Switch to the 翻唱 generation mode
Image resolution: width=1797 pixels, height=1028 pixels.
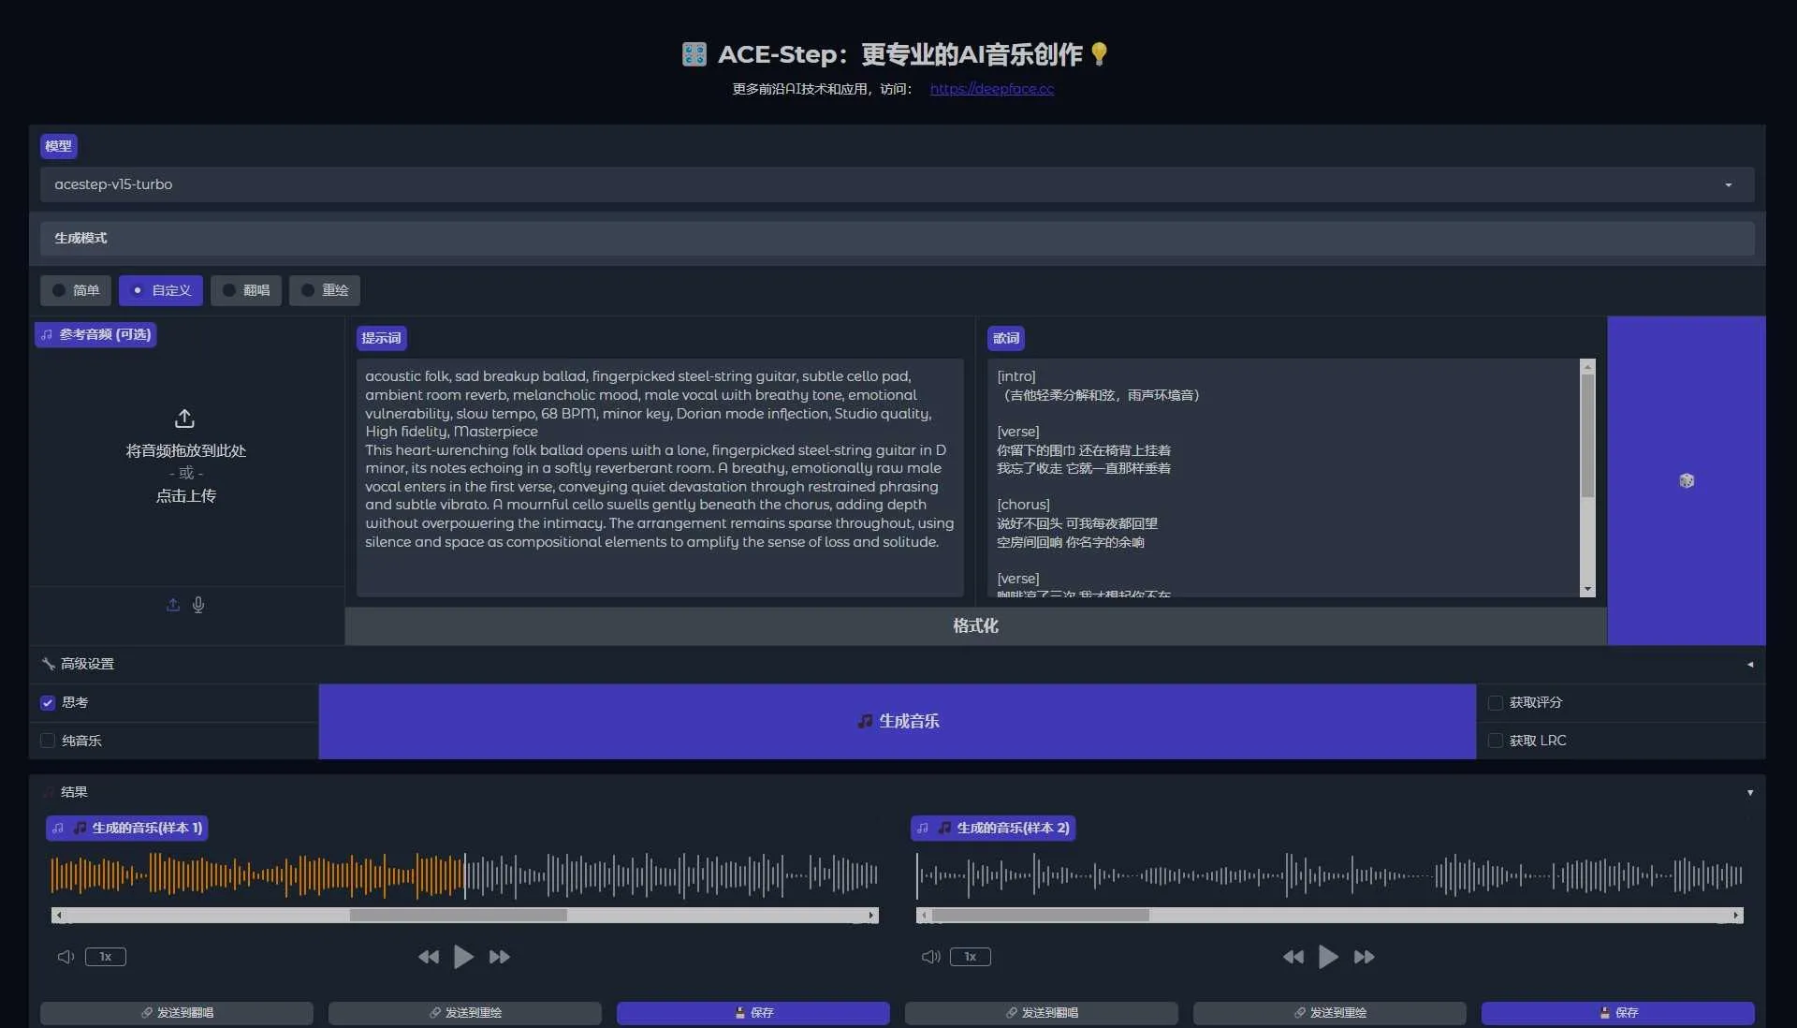tap(245, 290)
